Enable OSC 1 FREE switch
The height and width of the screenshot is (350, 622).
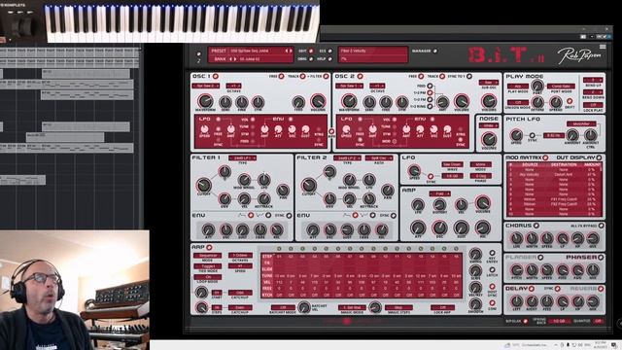(x=281, y=76)
